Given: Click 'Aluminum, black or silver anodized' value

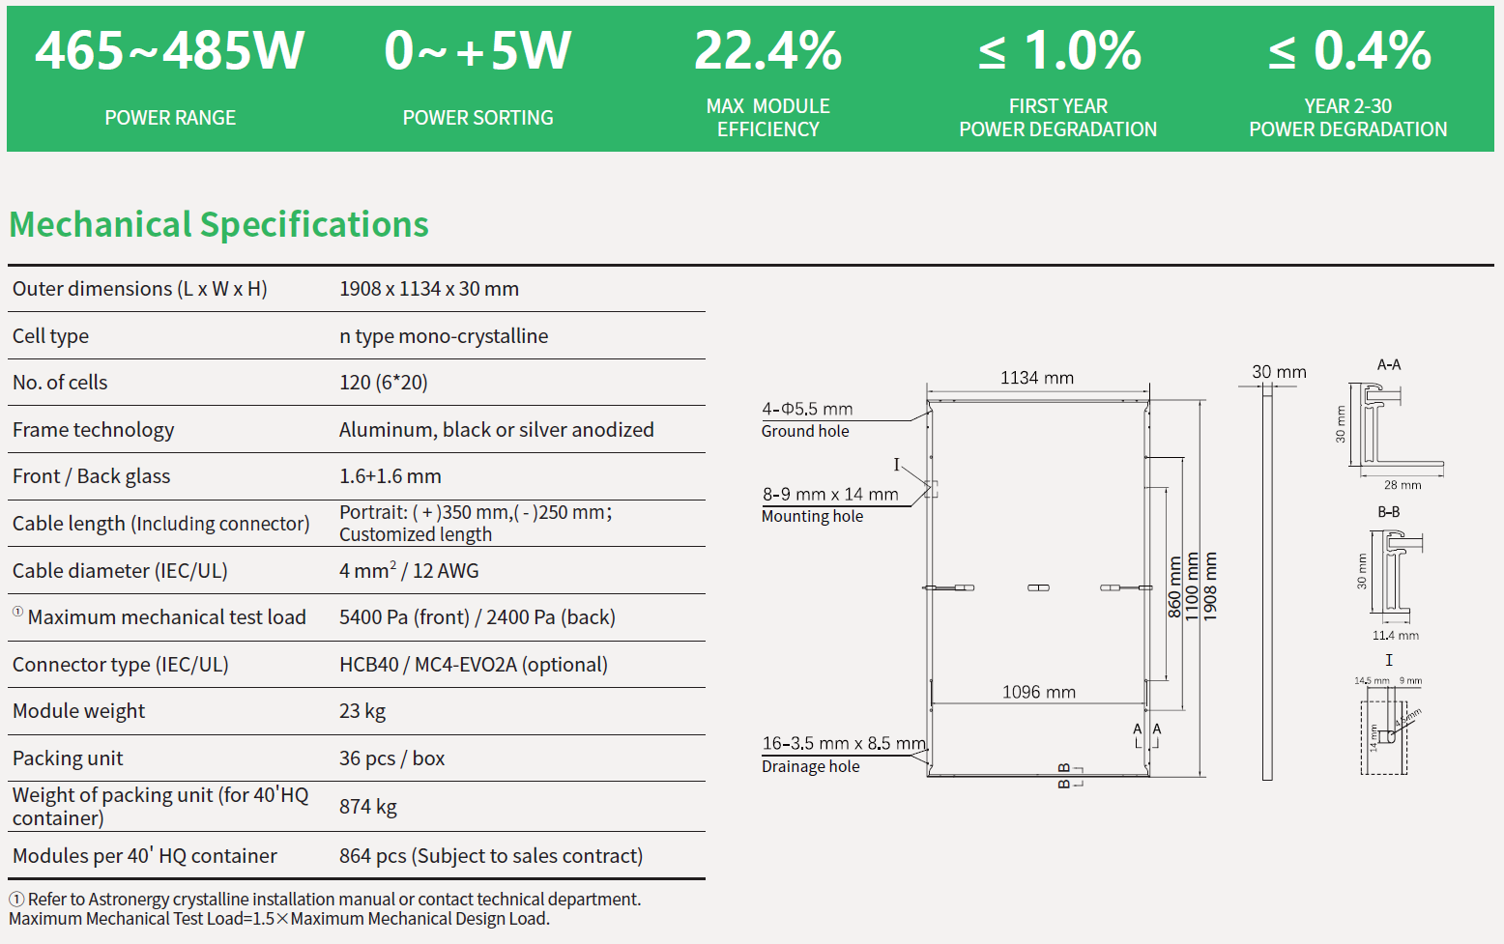Looking at the screenshot, I should 497,430.
